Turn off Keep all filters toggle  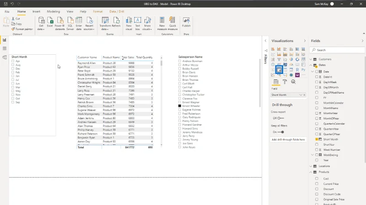click(x=280, y=132)
